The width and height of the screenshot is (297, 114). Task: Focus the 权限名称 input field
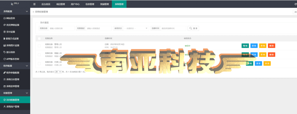coord(61,28)
